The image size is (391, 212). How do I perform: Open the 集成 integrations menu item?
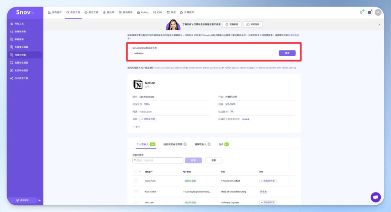coord(171,12)
